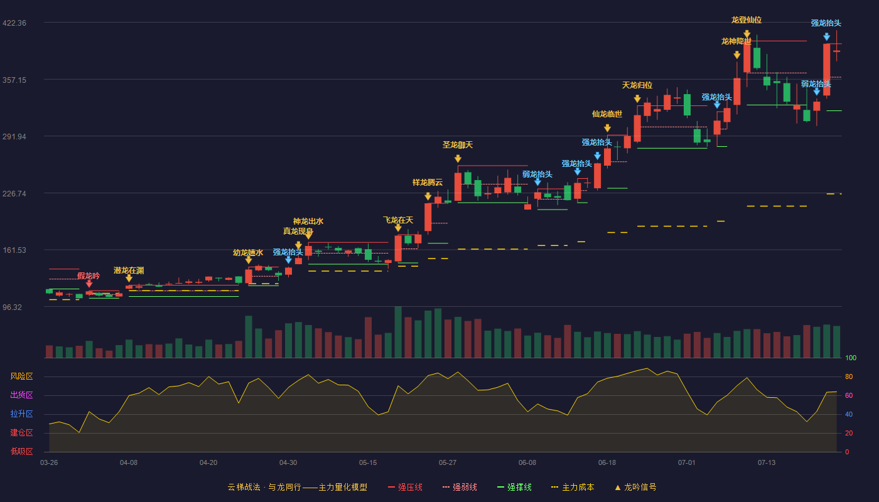The height and width of the screenshot is (502, 879).
Task: Toggle the 强弱线 legend series
Action: [x=460, y=487]
